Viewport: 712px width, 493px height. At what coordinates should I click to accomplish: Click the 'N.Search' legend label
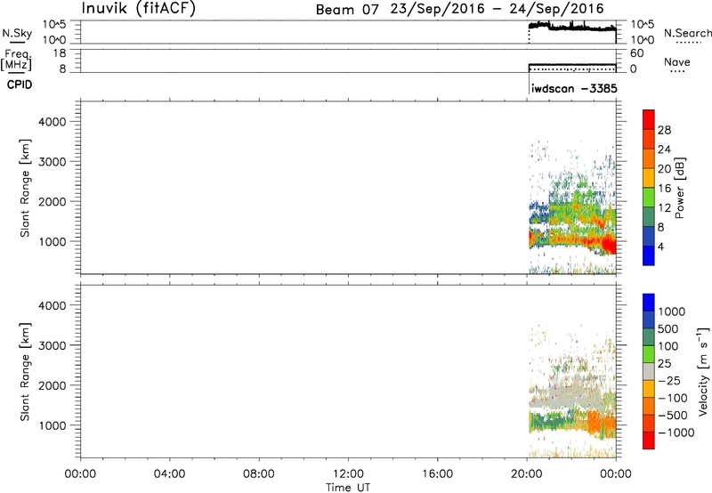[687, 33]
